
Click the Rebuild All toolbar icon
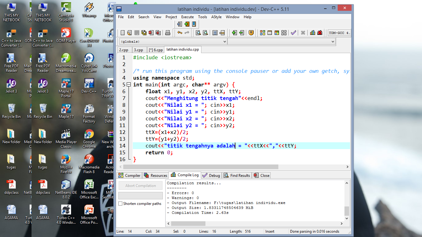click(284, 33)
